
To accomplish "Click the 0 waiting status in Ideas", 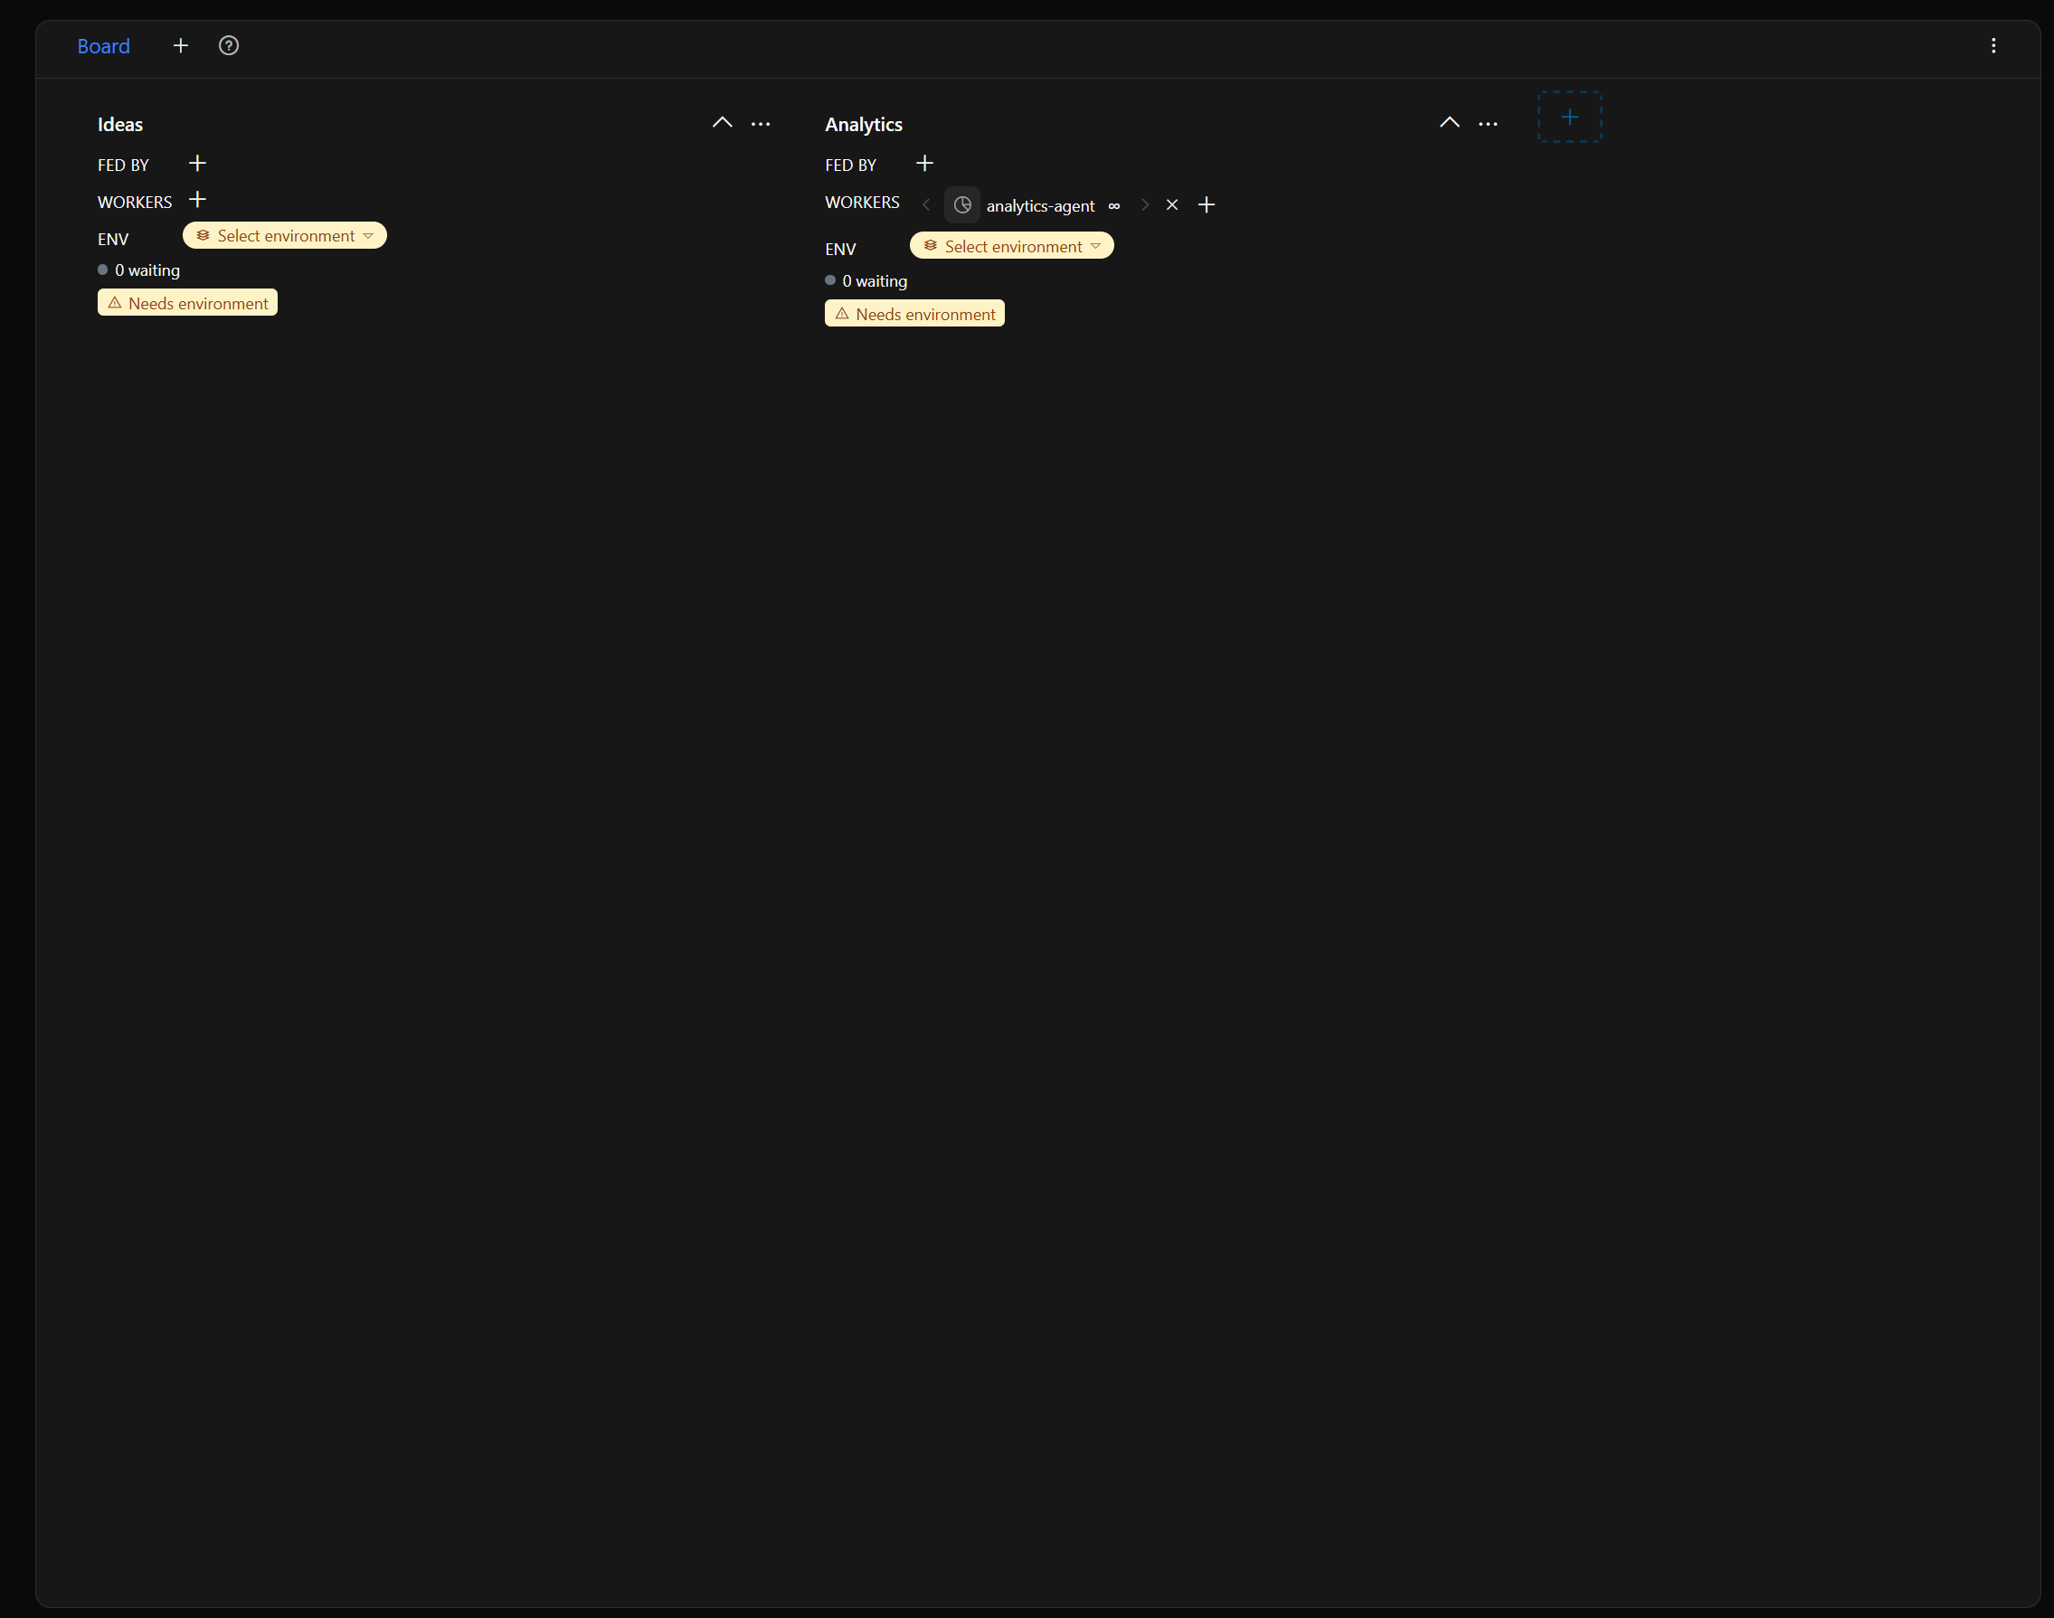I will click(139, 270).
